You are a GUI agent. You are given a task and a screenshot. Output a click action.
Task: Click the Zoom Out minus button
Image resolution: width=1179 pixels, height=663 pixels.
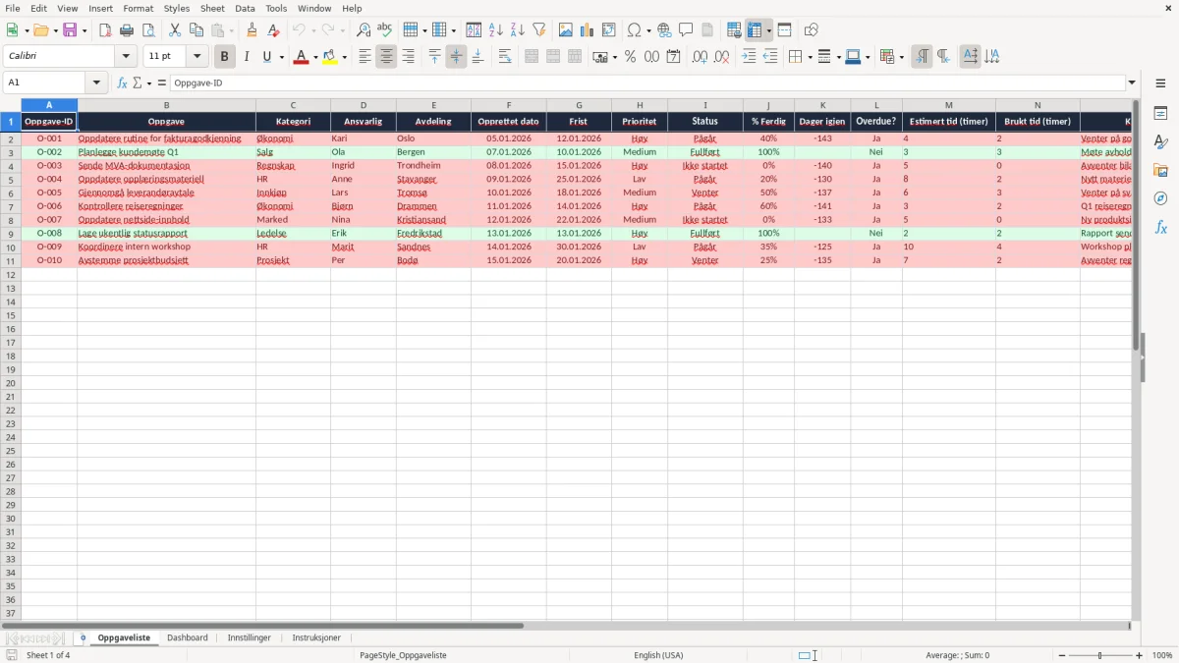[x=1062, y=655]
